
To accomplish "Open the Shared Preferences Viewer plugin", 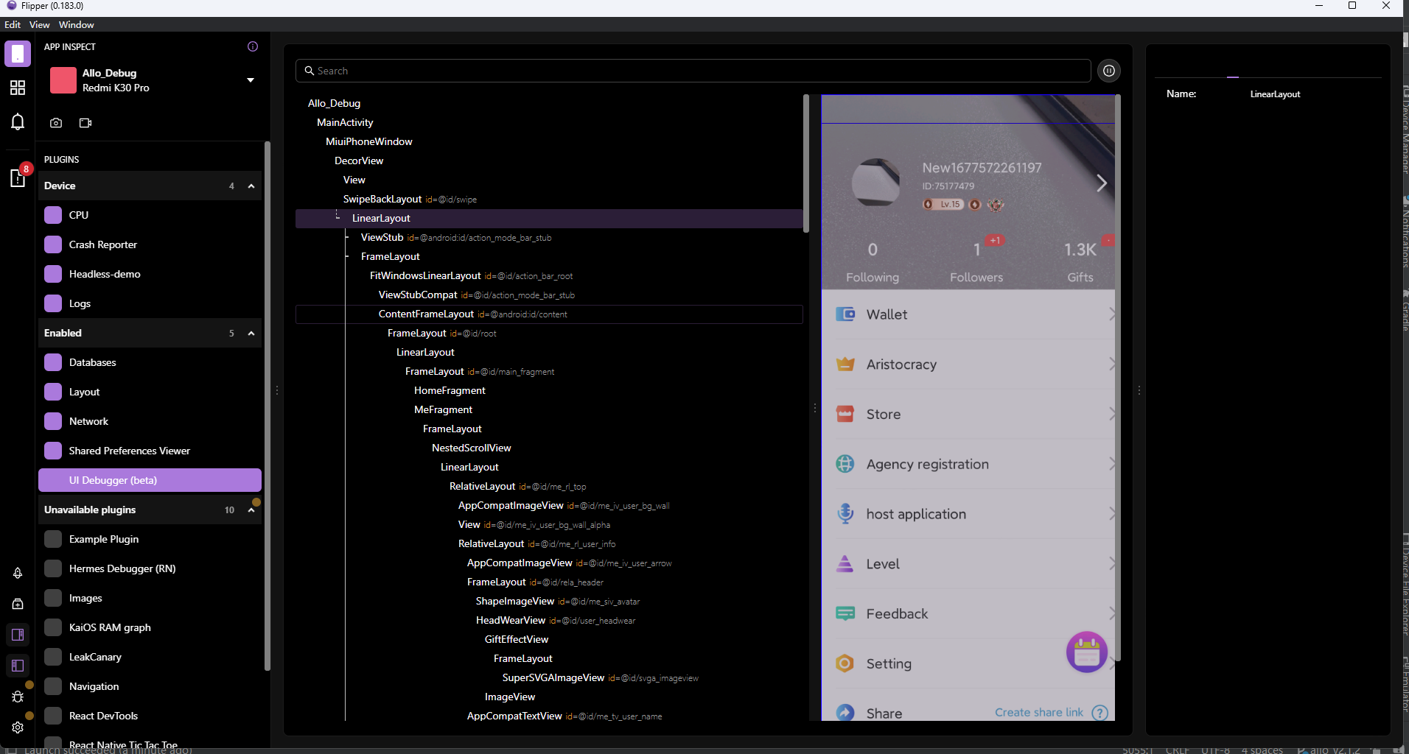I will (x=150, y=451).
